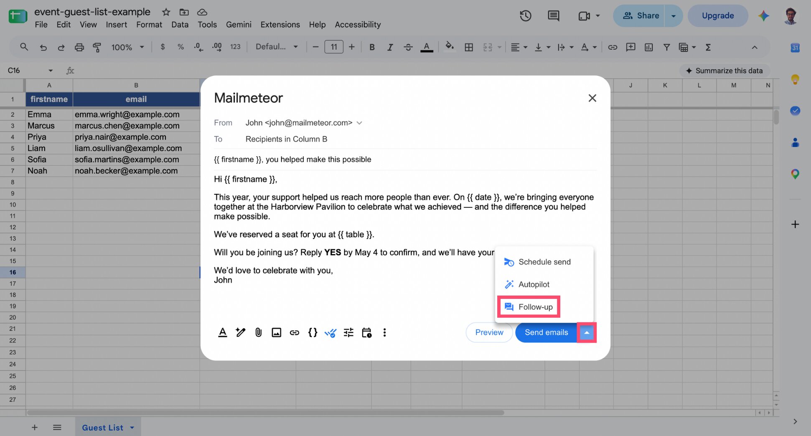The width and height of the screenshot is (811, 436).
Task: Format as currency with dollar icon
Action: 163,47
